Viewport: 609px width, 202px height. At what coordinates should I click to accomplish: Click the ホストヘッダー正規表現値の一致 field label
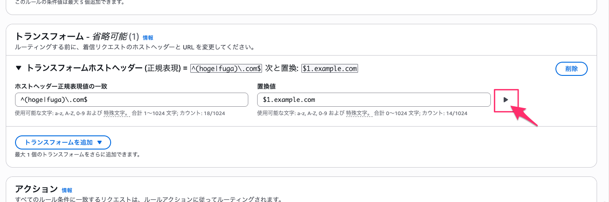[61, 86]
